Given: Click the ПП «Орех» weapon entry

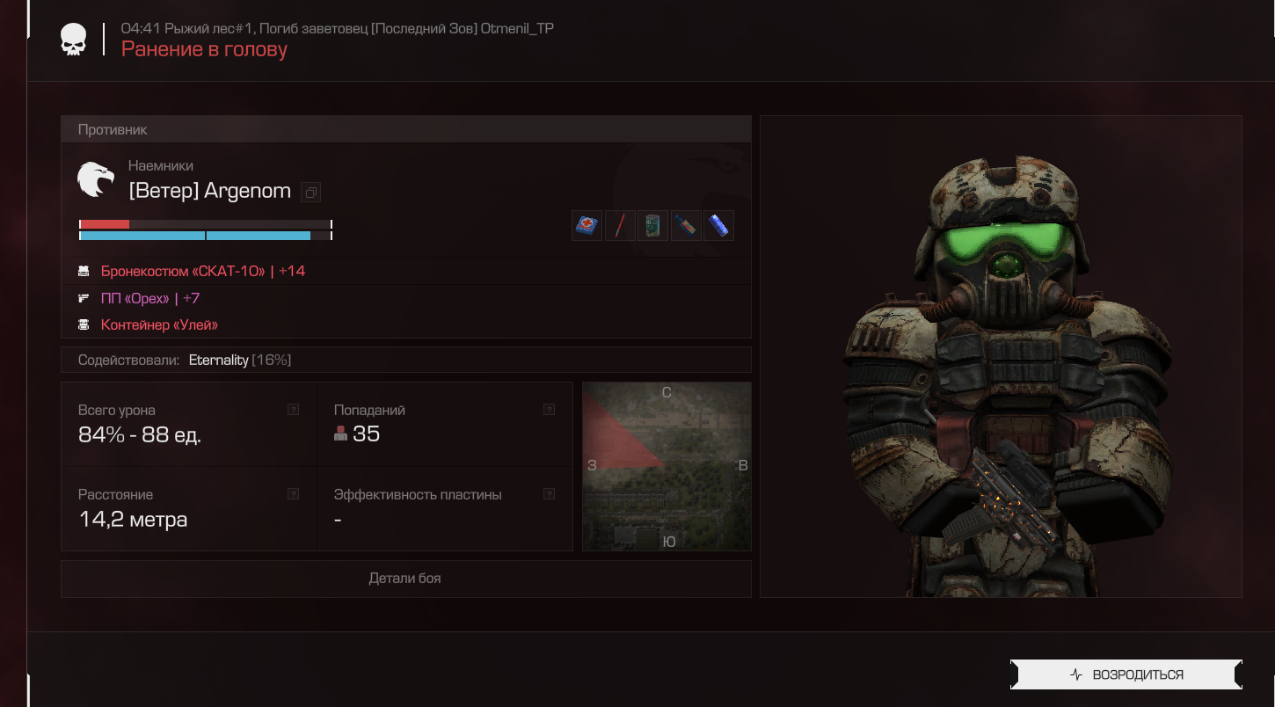Looking at the screenshot, I should (x=135, y=298).
